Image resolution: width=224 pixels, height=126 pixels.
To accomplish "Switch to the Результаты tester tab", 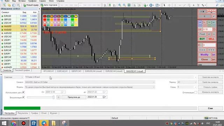I will pos(23,113).
